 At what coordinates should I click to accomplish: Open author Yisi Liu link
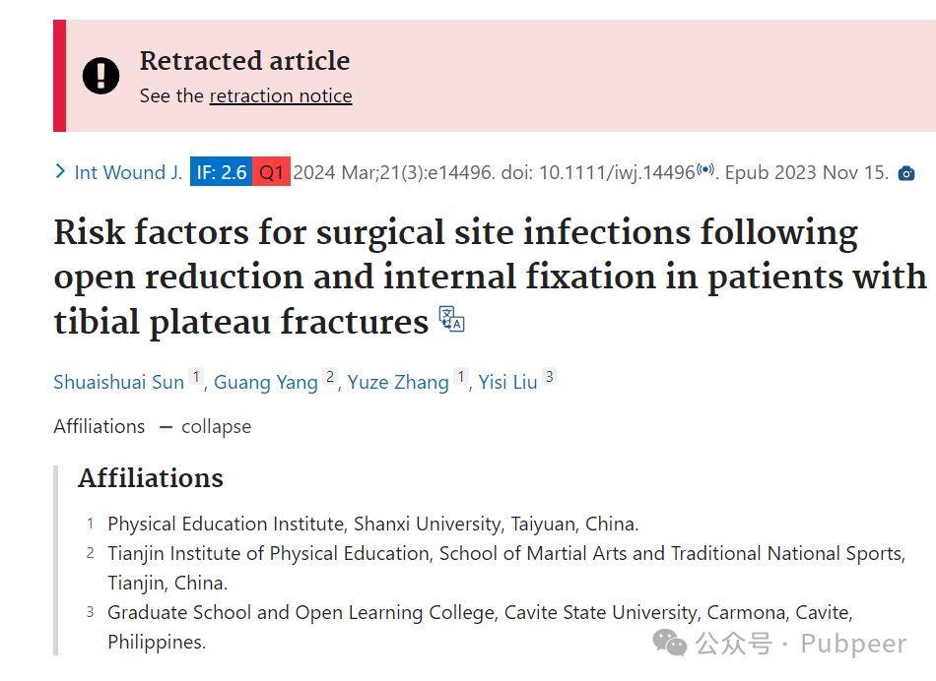(508, 382)
